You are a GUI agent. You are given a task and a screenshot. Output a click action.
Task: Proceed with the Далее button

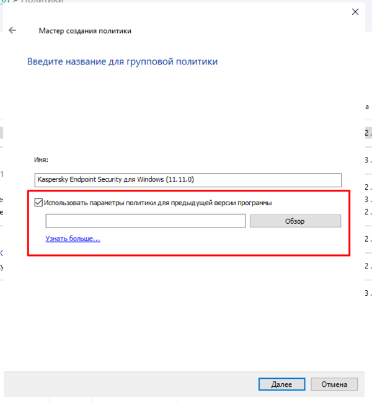281,384
